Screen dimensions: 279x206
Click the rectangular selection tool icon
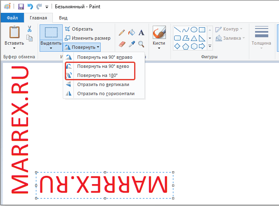point(51,32)
